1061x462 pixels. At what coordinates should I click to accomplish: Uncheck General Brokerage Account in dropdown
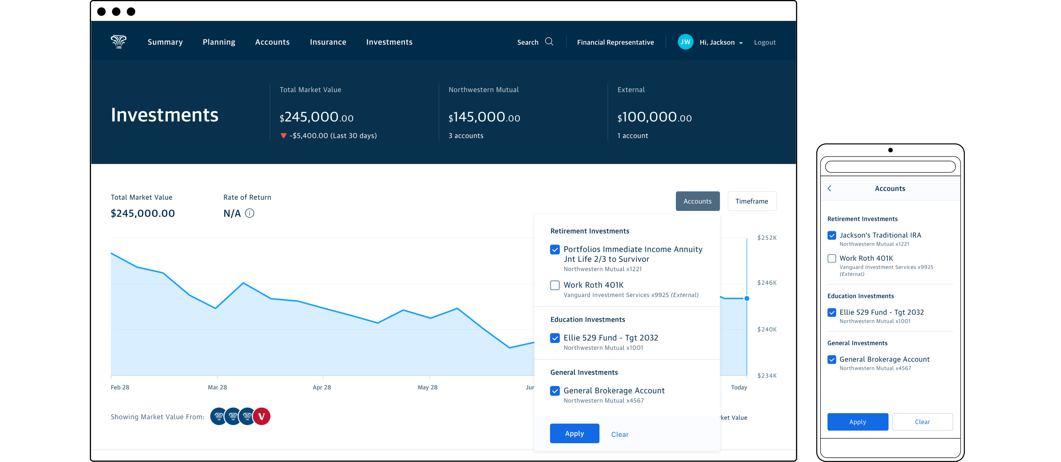click(x=555, y=391)
